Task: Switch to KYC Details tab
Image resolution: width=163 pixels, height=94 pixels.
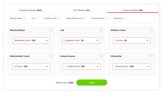Action: point(81,10)
